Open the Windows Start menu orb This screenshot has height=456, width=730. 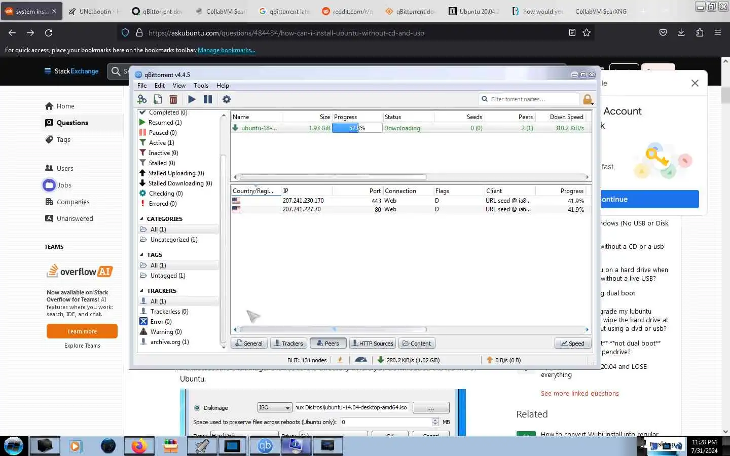pyautogui.click(x=14, y=446)
